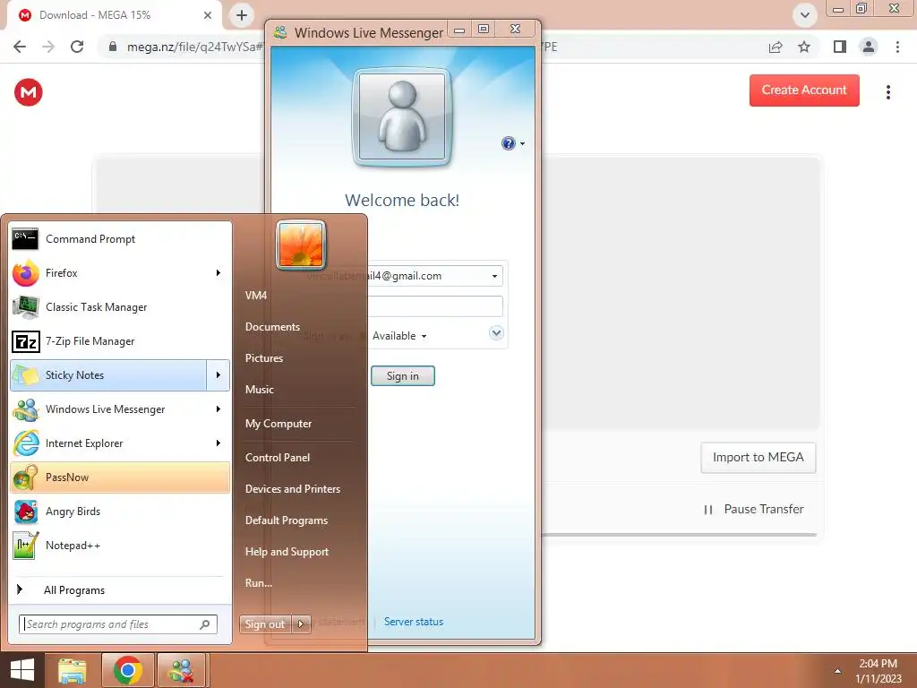
Task: Show hidden system tray icons
Action: [837, 671]
